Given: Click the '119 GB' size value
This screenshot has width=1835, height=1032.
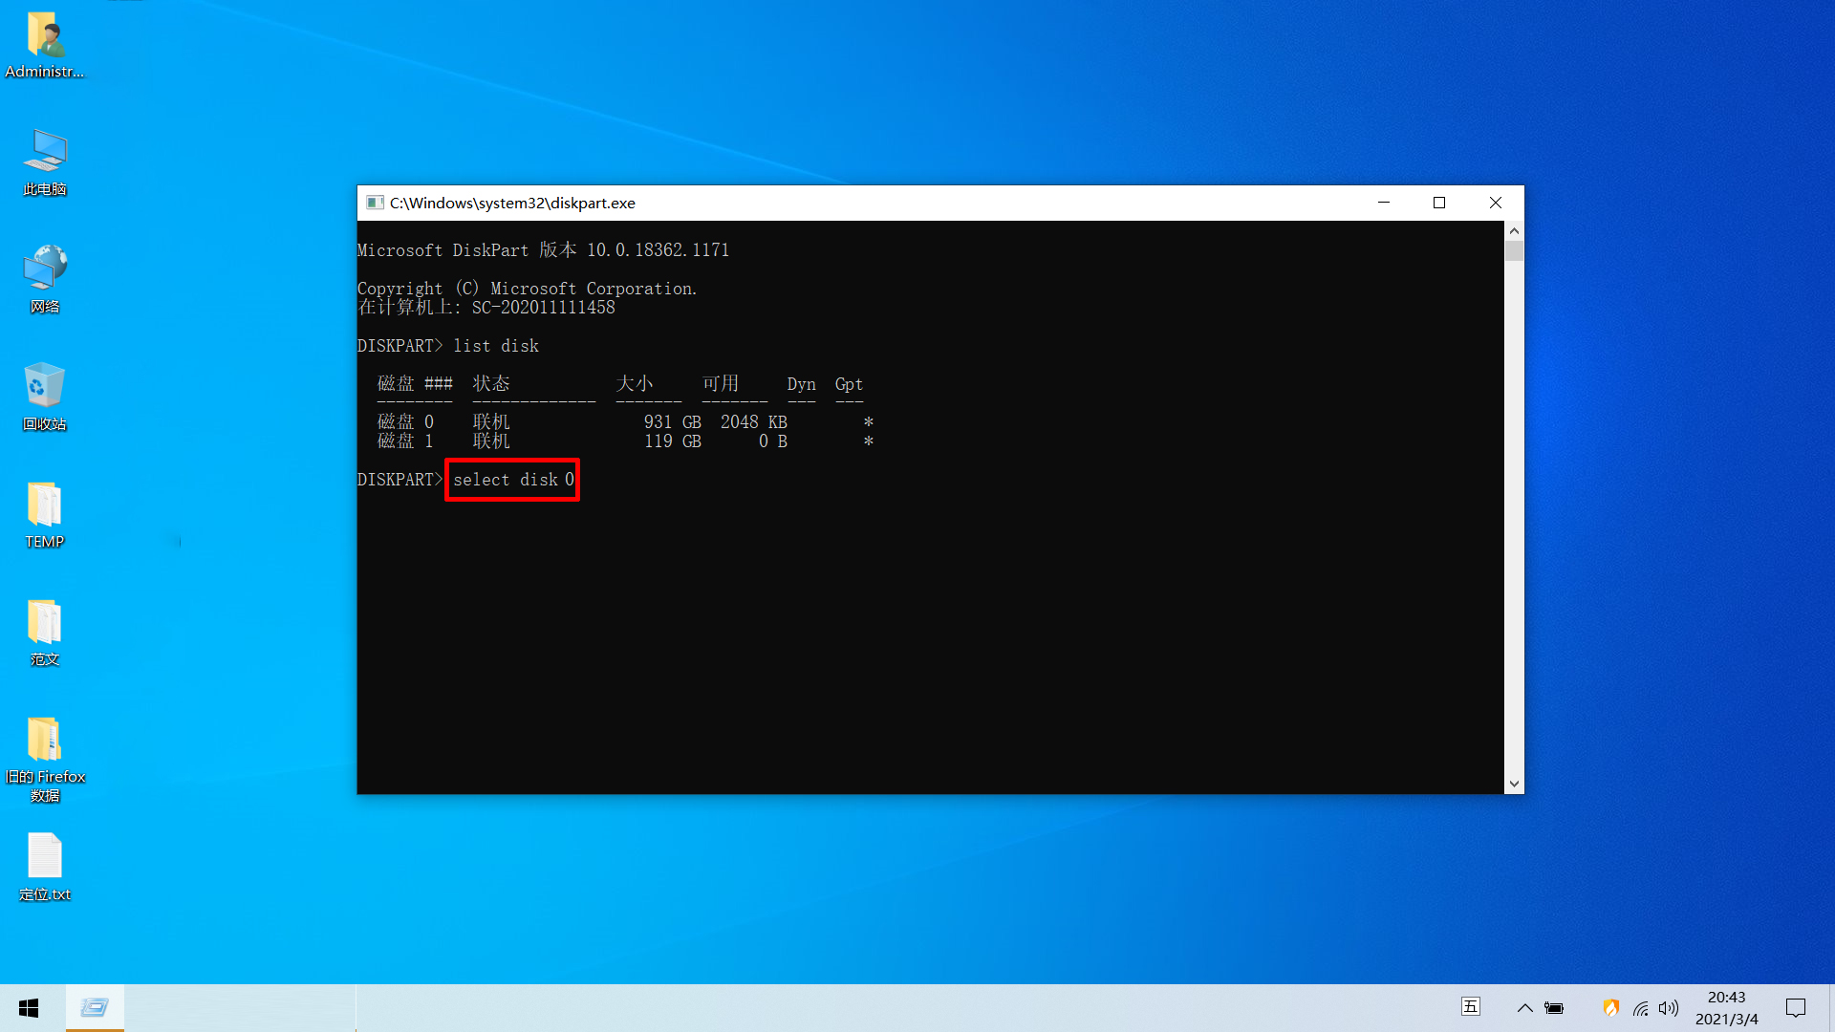Looking at the screenshot, I should [673, 441].
